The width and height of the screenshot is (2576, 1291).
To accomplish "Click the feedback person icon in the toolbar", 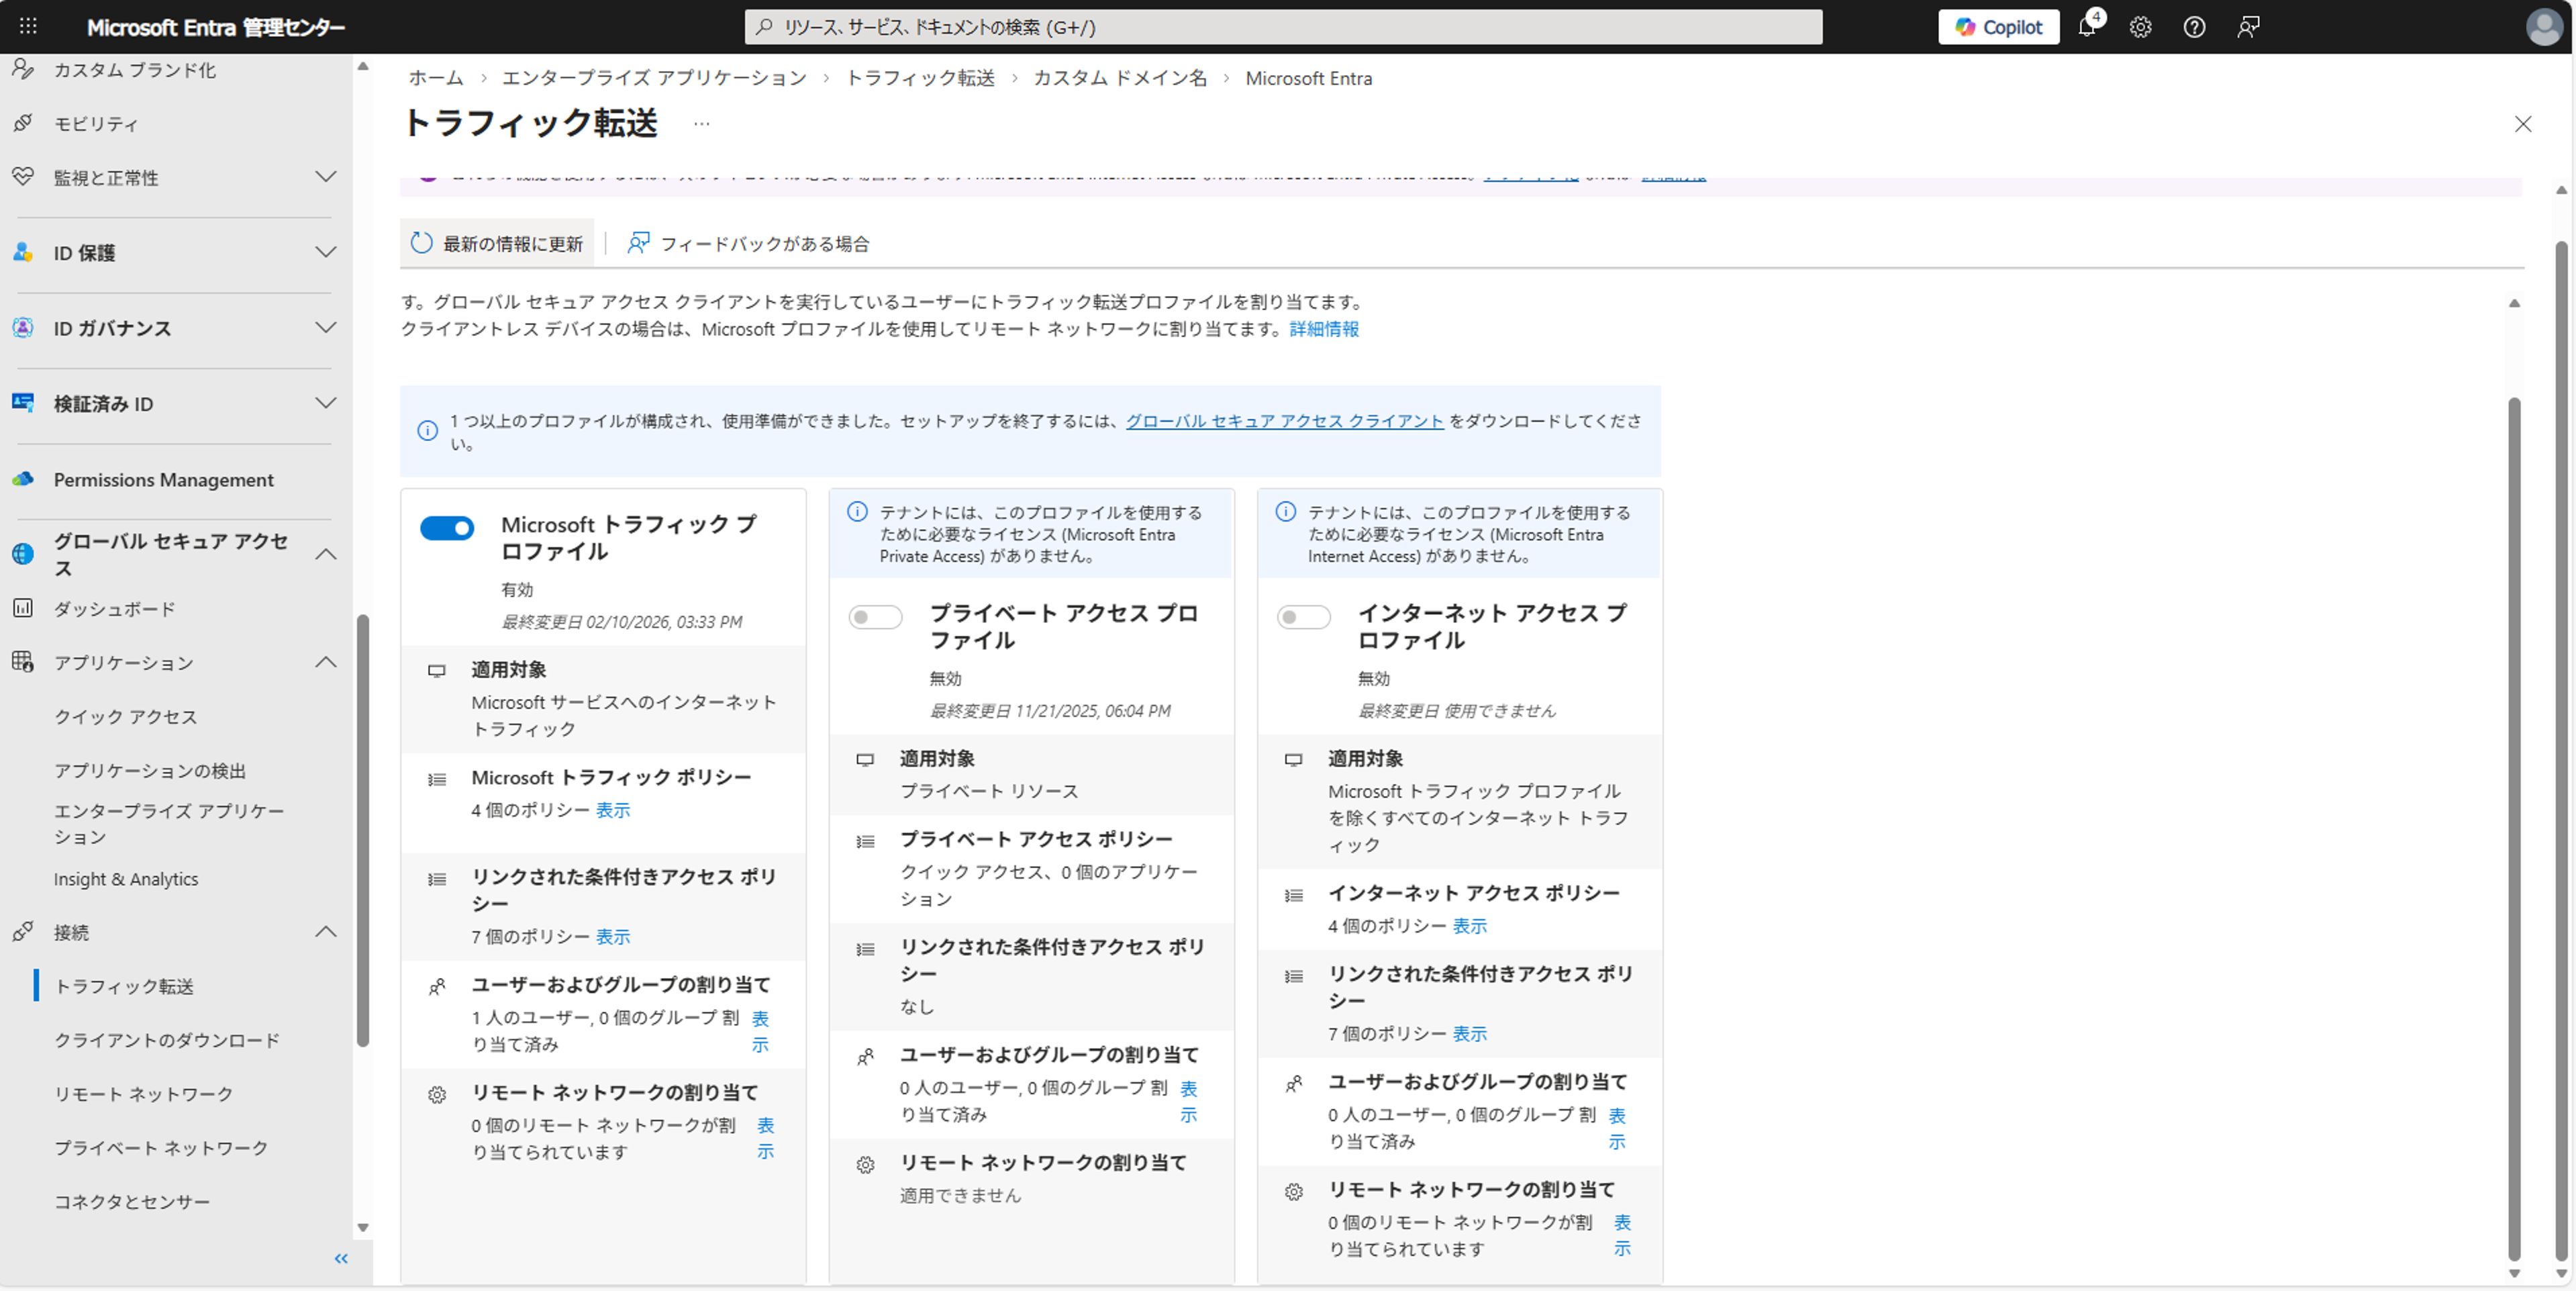I will coord(638,243).
